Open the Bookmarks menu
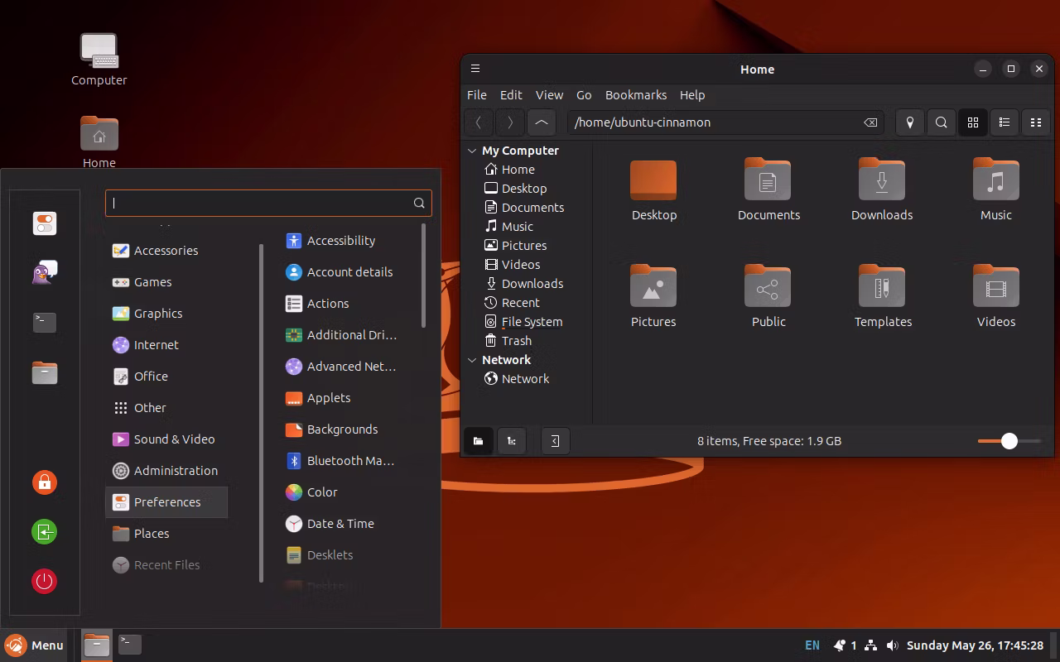Viewport: 1060px width, 662px height. (x=636, y=95)
